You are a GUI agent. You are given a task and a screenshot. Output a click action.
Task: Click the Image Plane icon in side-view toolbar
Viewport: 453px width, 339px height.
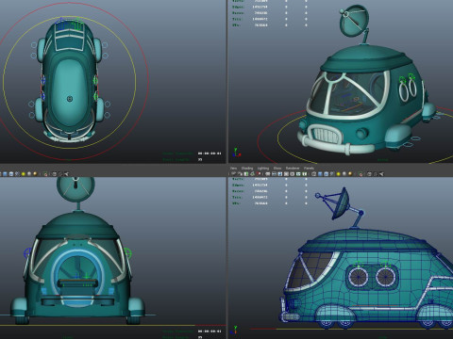(x=253, y=174)
